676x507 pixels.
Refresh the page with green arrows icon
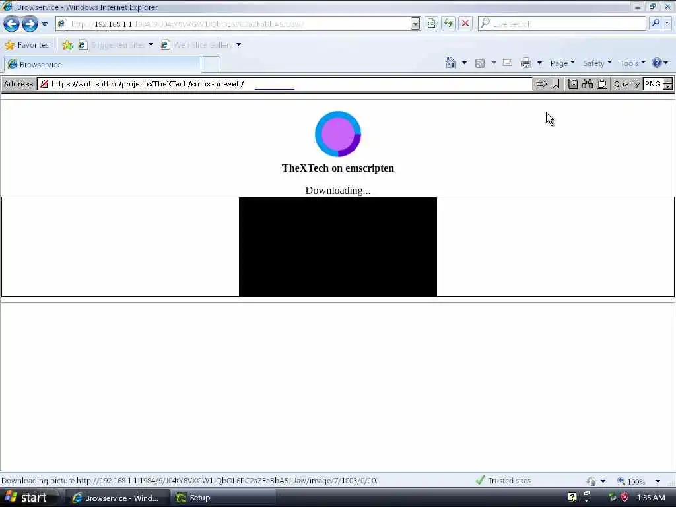[x=448, y=24]
